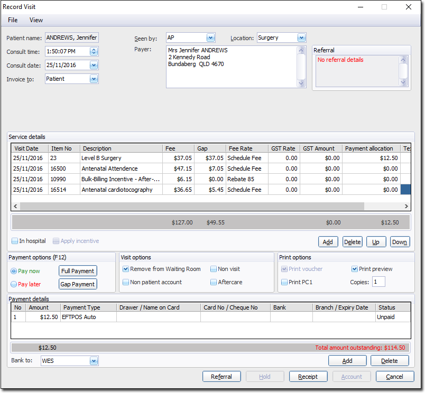Move the selected service item Down
The height and width of the screenshot is (393, 425).
click(x=400, y=242)
